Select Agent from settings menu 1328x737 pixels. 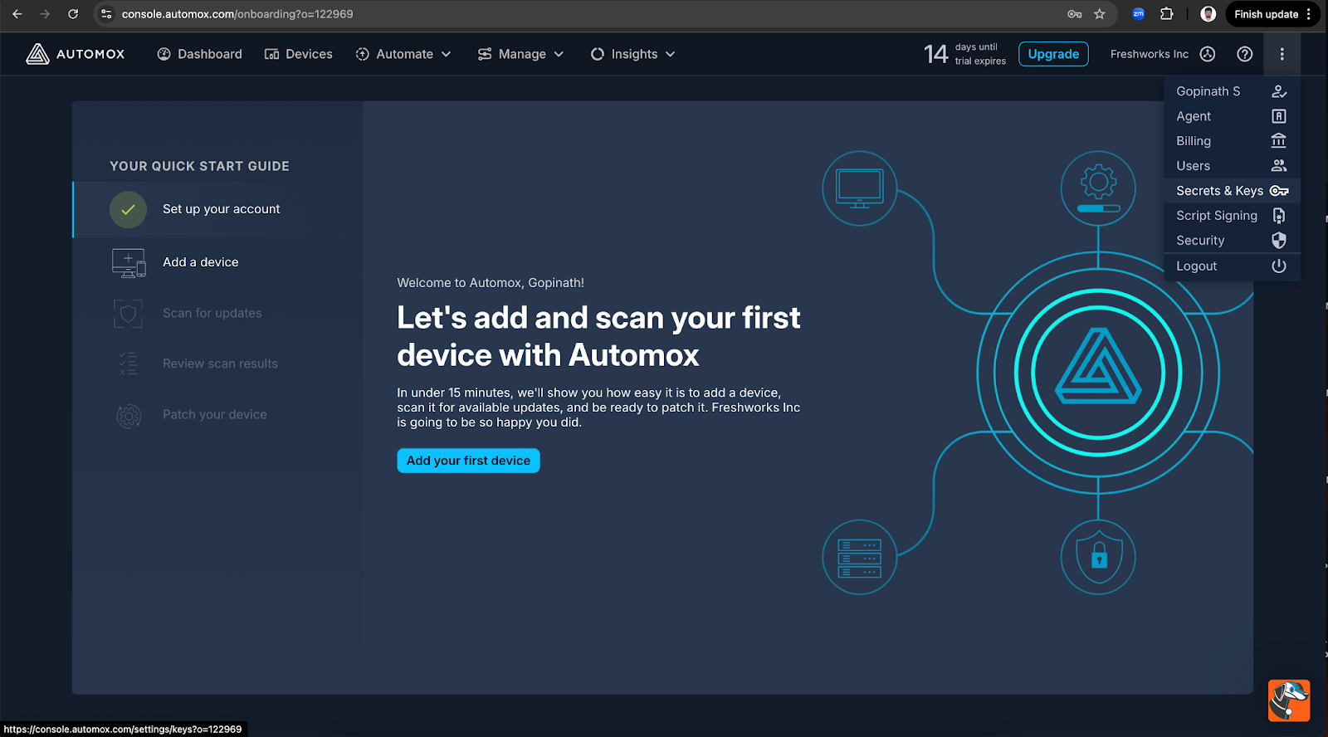(1232, 116)
